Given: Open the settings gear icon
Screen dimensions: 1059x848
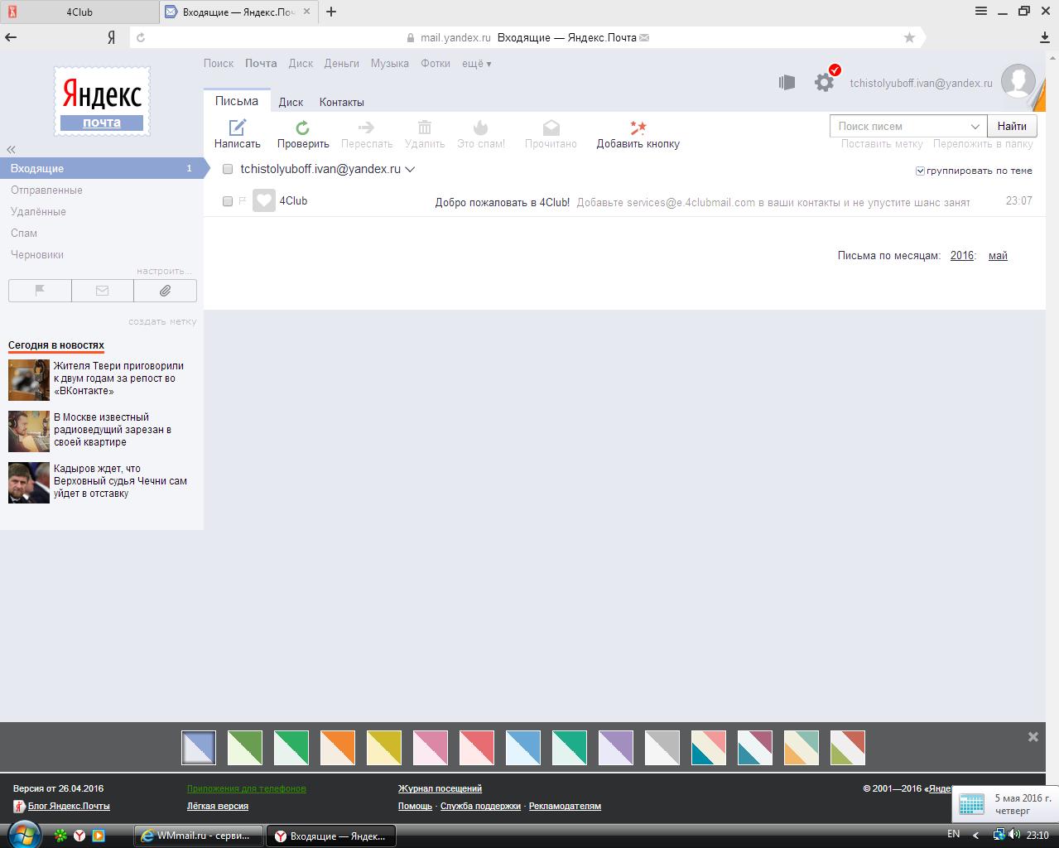Looking at the screenshot, I should tap(824, 82).
